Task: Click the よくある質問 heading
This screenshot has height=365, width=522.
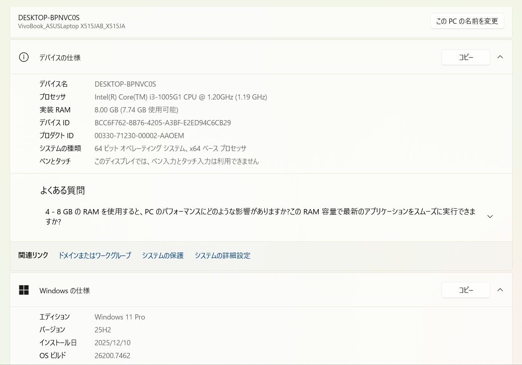Action: click(x=62, y=191)
